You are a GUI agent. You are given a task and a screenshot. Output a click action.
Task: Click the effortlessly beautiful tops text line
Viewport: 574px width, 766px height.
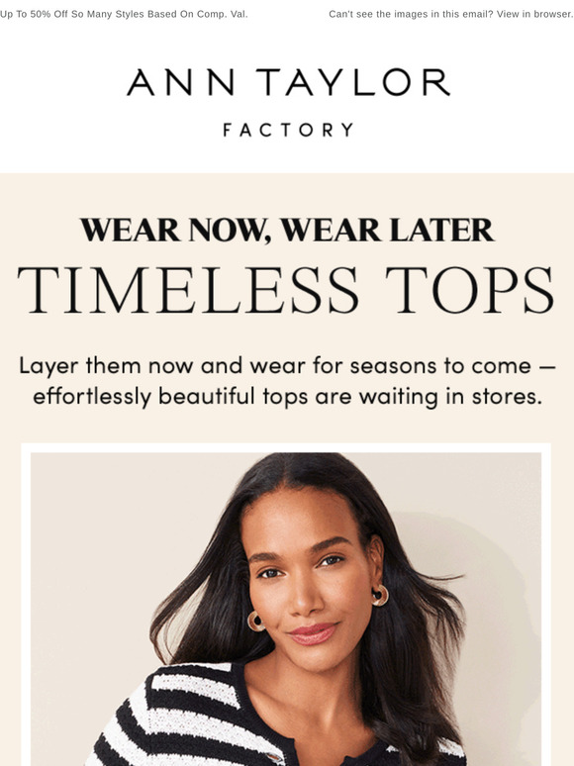tap(287, 397)
